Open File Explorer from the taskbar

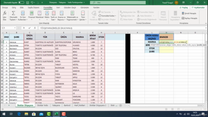coord(26,114)
